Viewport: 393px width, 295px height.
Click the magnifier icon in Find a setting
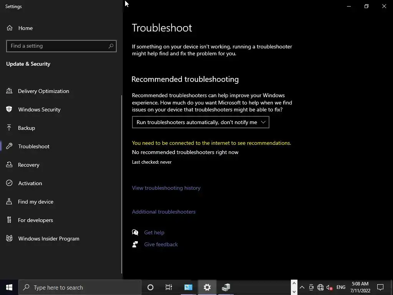coord(111,46)
